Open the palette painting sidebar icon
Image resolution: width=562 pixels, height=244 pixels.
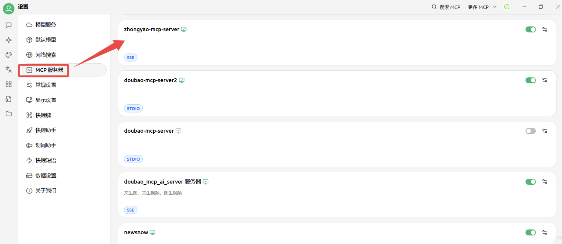pos(9,55)
